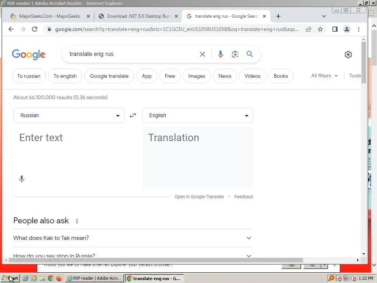Open the People also ask options dots
This screenshot has width=377, height=283.
(77, 221)
